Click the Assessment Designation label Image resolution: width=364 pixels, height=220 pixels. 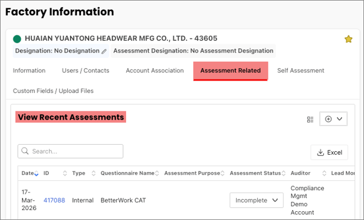pos(193,51)
